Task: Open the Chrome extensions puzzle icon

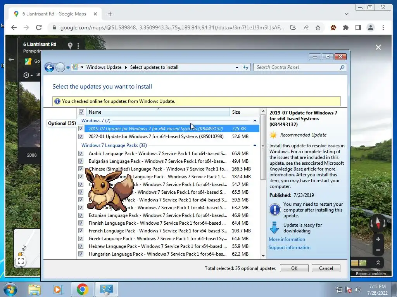Action: [345, 27]
